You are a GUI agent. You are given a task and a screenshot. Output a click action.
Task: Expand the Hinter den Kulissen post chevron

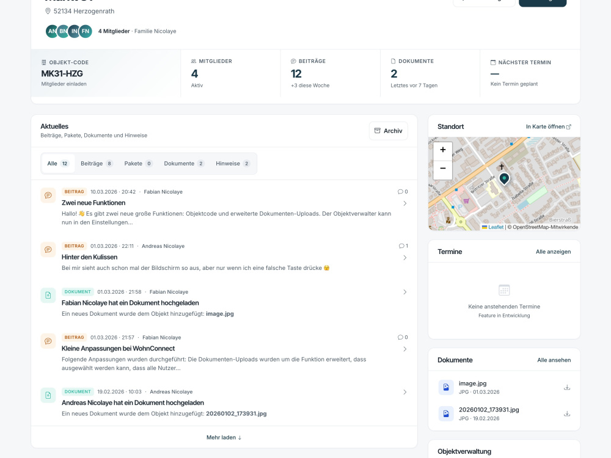(x=405, y=258)
